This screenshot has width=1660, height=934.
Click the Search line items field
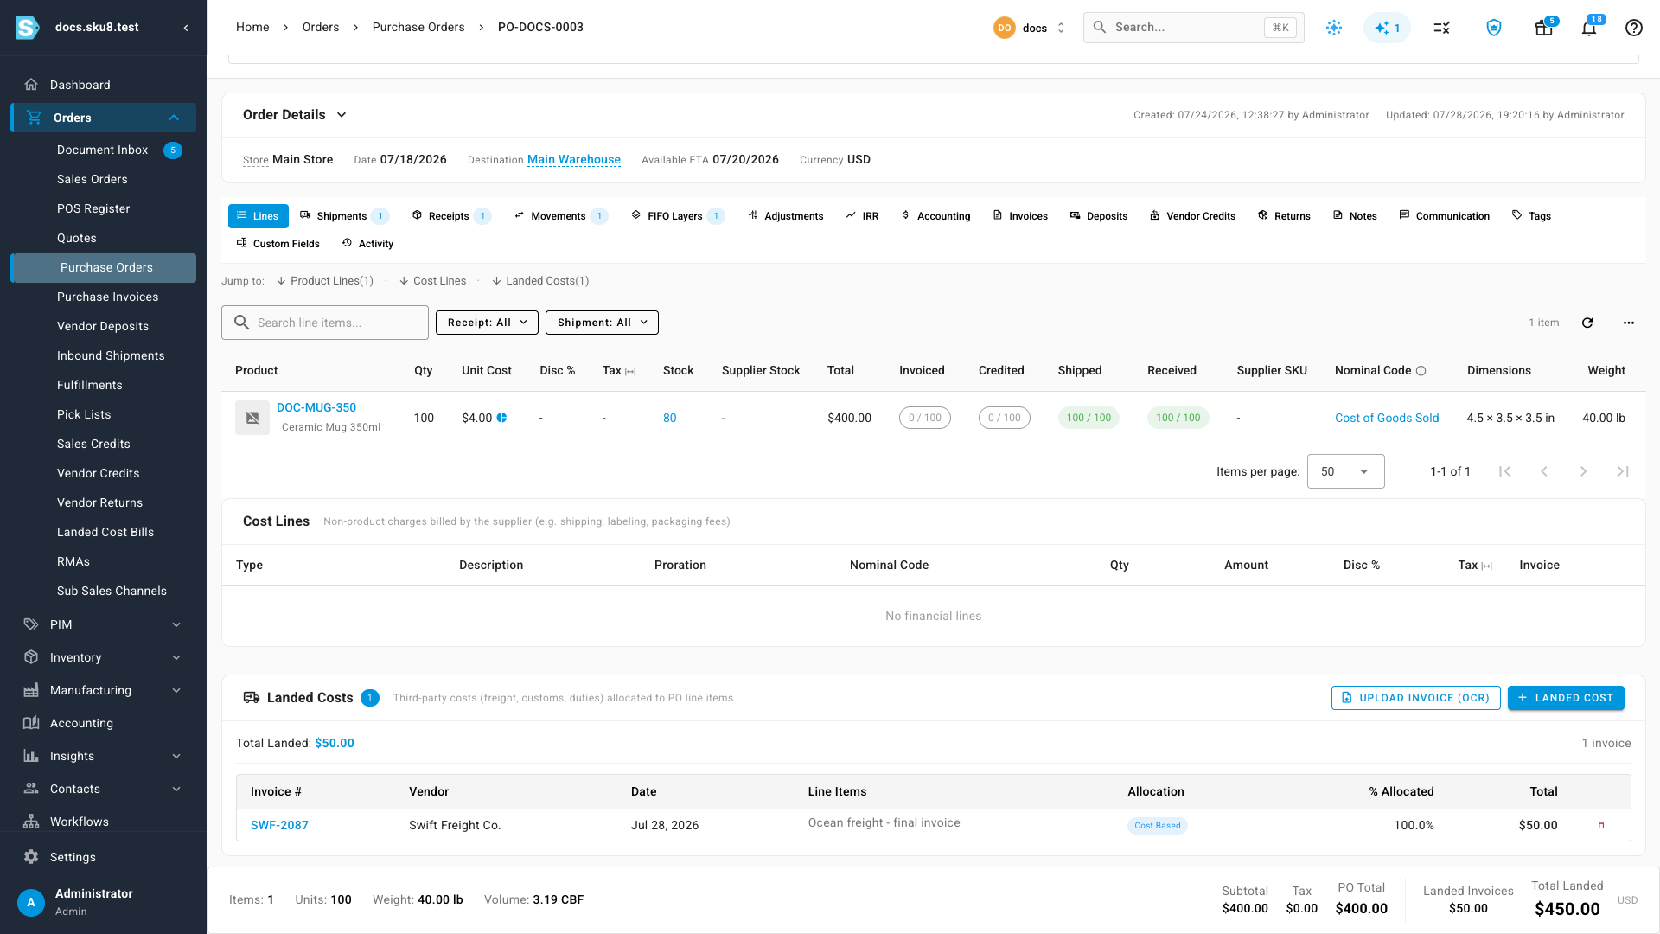coord(325,323)
